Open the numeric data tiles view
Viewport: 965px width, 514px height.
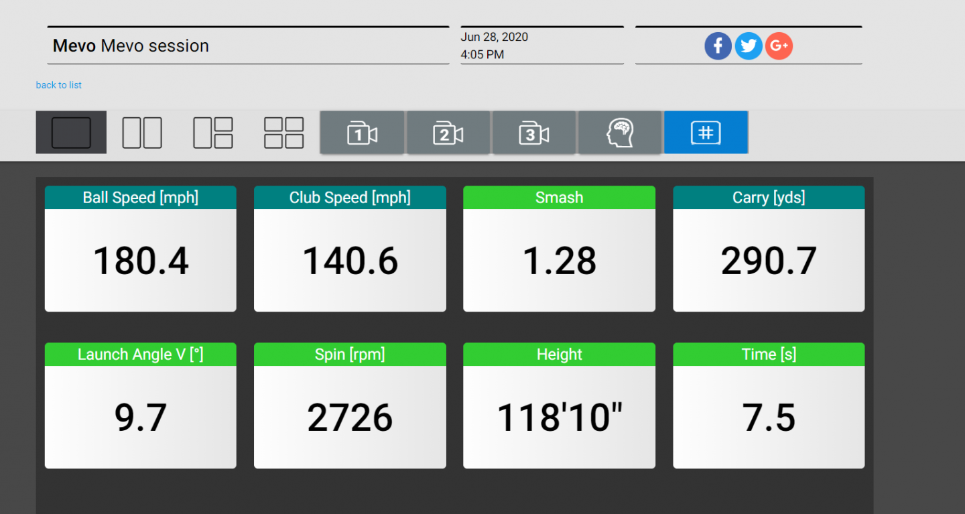(706, 133)
